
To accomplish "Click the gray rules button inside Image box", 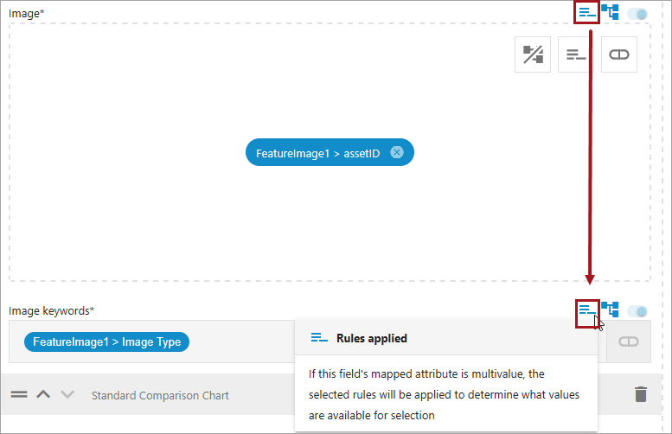I will pos(576,54).
